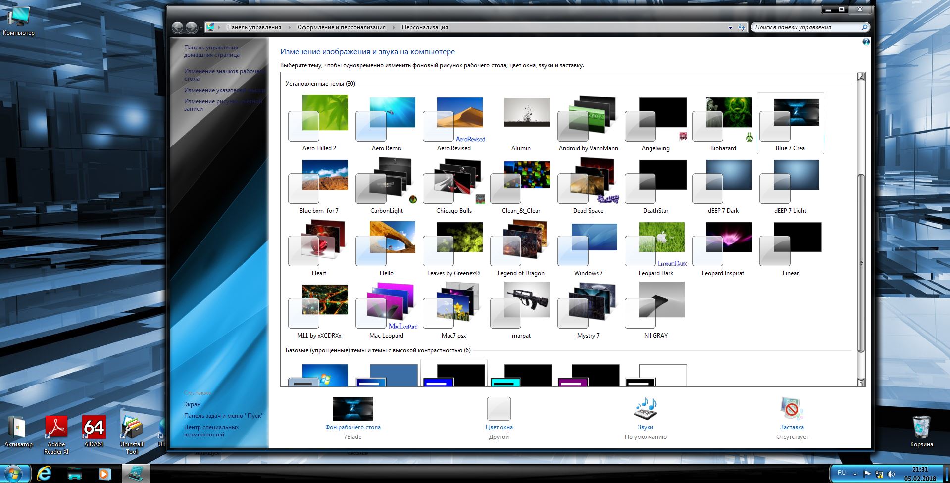Image resolution: width=950 pixels, height=483 pixels.
Task: Open Панель задач и меню "Пуск" link
Action: (x=224, y=416)
